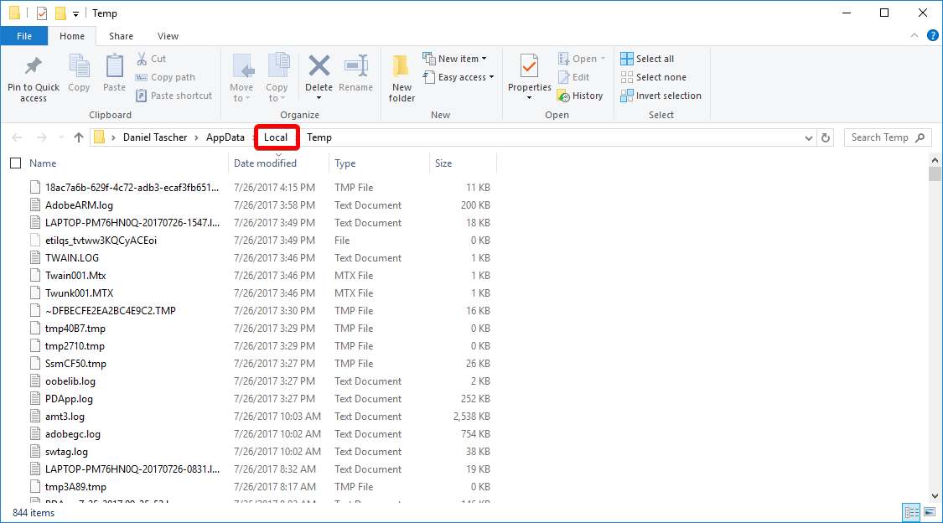Click Local in the breadcrumb path
Viewport: 943px width, 523px height.
(276, 137)
